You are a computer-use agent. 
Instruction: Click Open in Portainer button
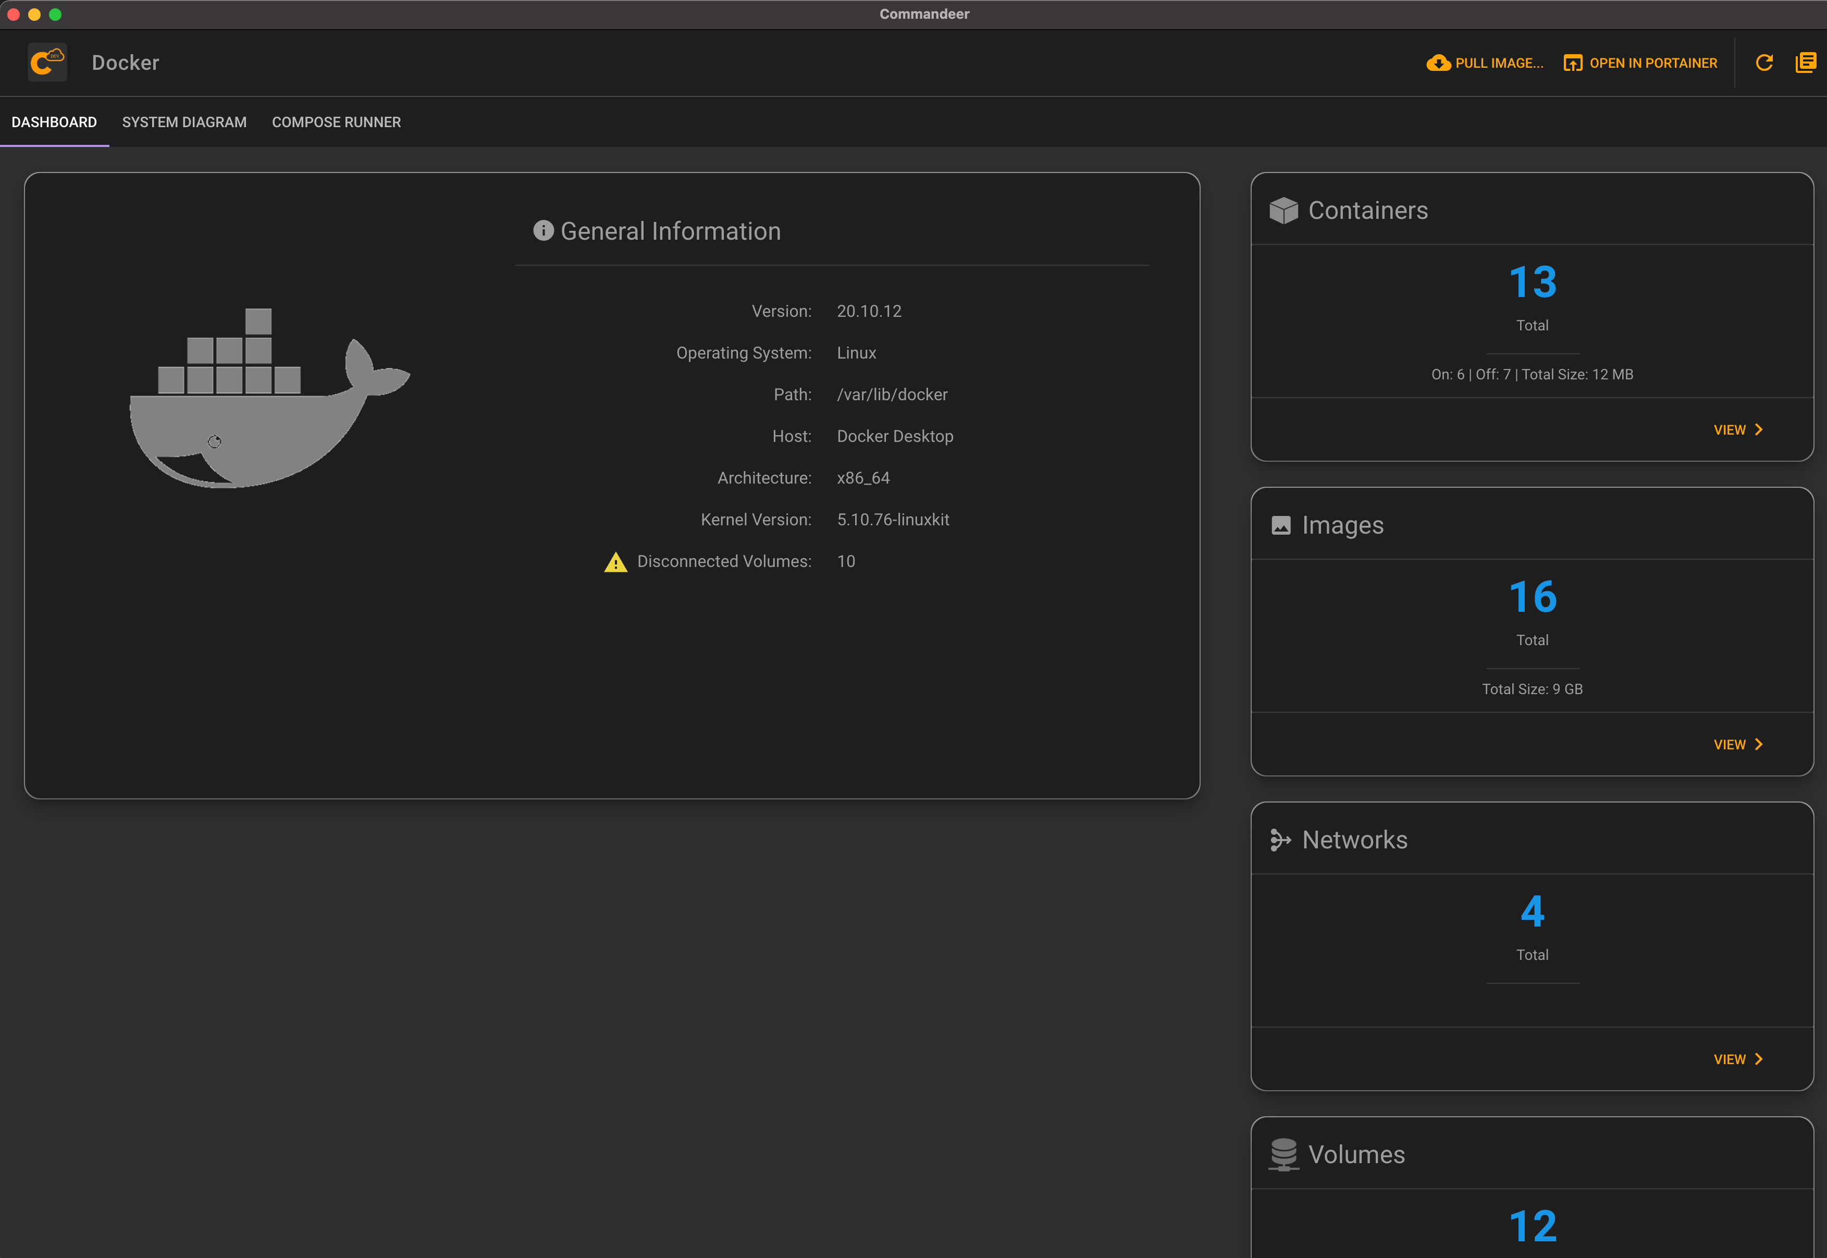pos(1640,63)
